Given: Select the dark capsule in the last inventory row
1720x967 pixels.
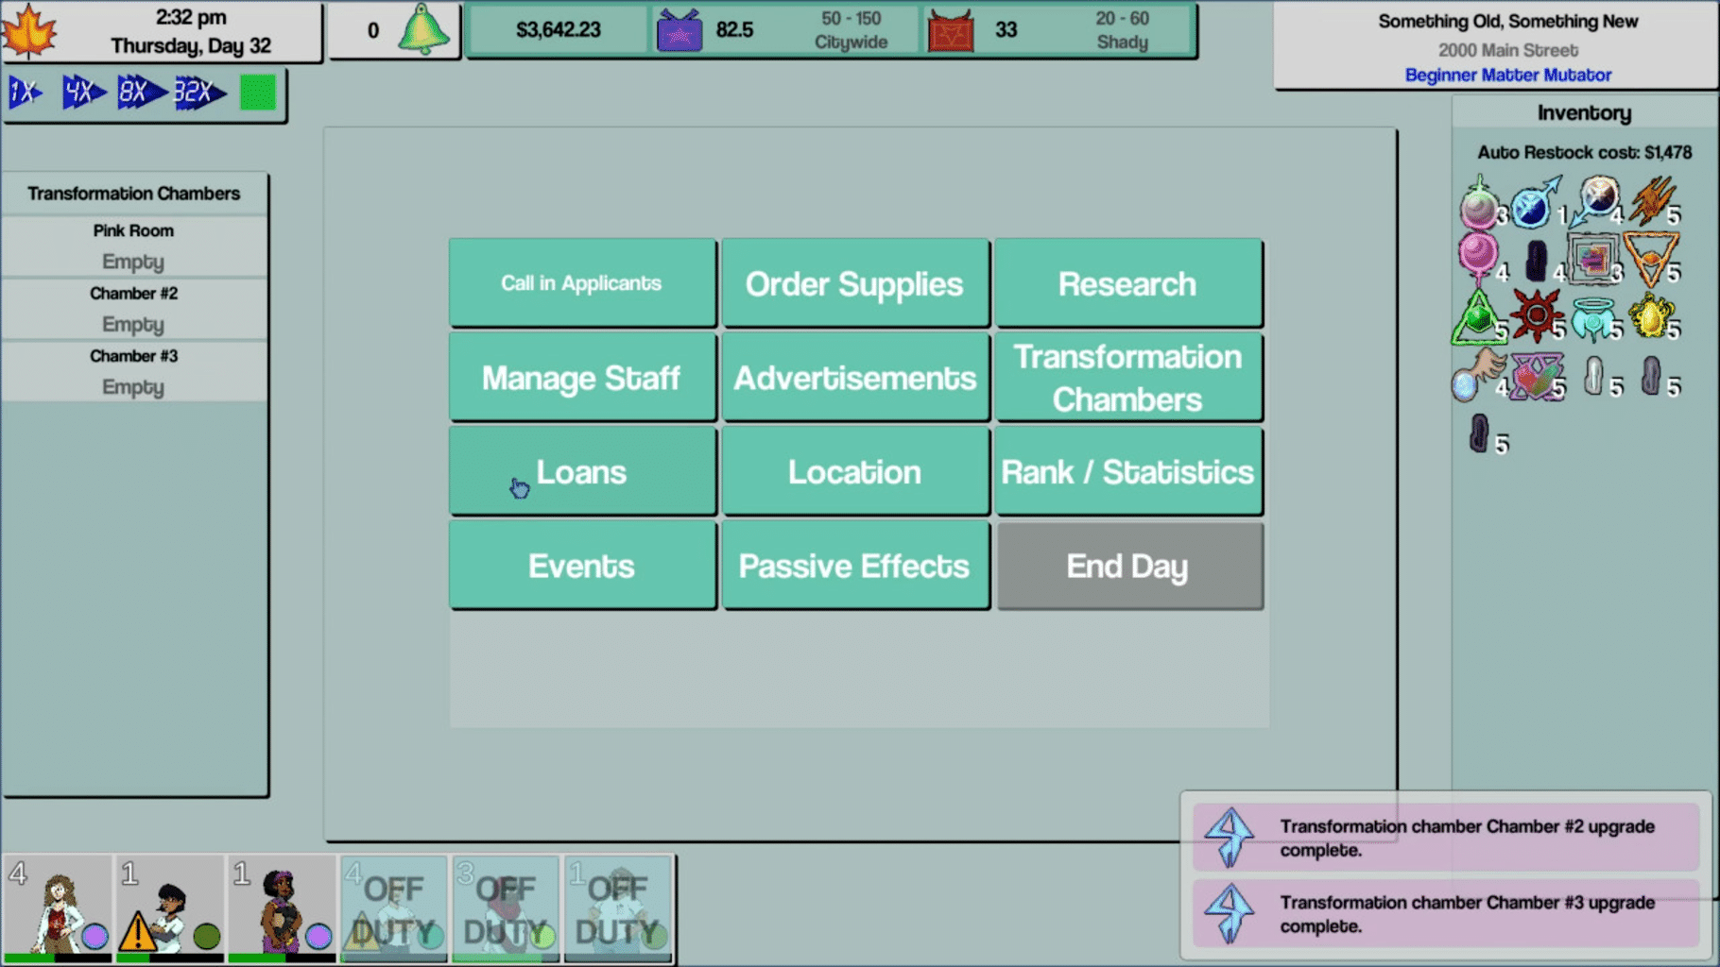Looking at the screenshot, I should [1479, 433].
